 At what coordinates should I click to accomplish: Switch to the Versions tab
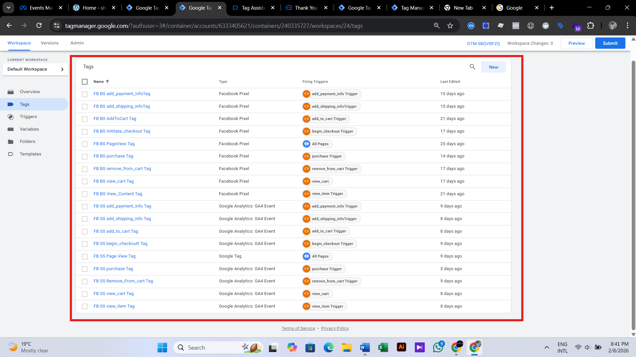(x=49, y=43)
